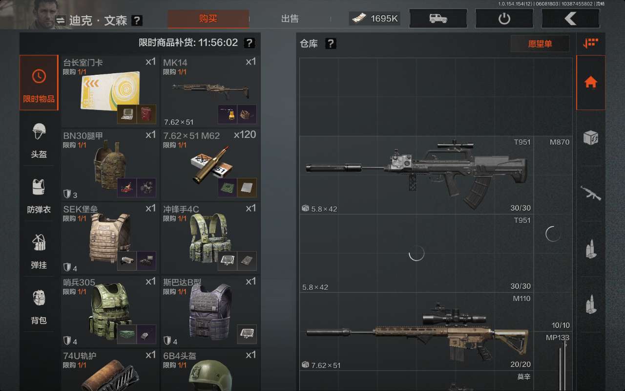Click the power icon button

pyautogui.click(x=504, y=19)
